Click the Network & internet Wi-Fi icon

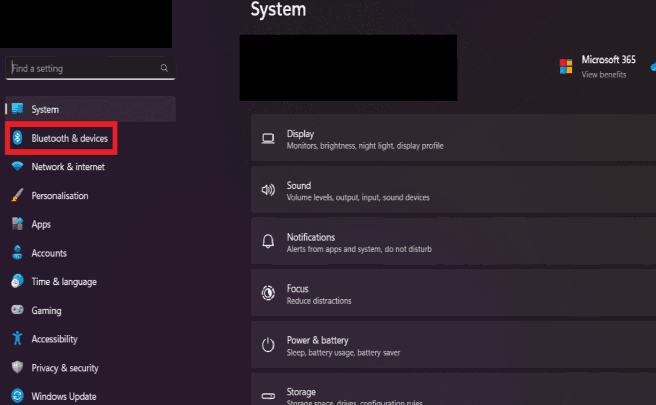(x=18, y=166)
